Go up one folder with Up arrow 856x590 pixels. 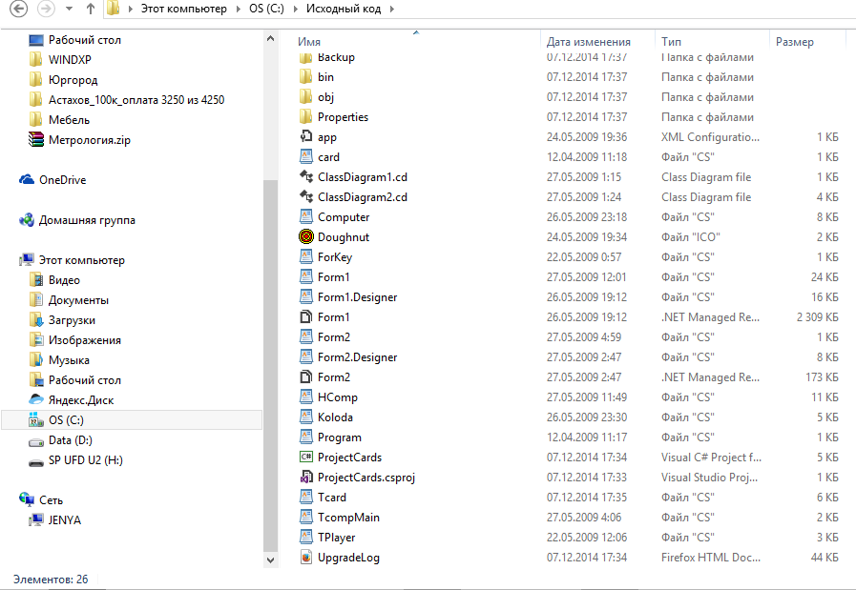[x=90, y=10]
